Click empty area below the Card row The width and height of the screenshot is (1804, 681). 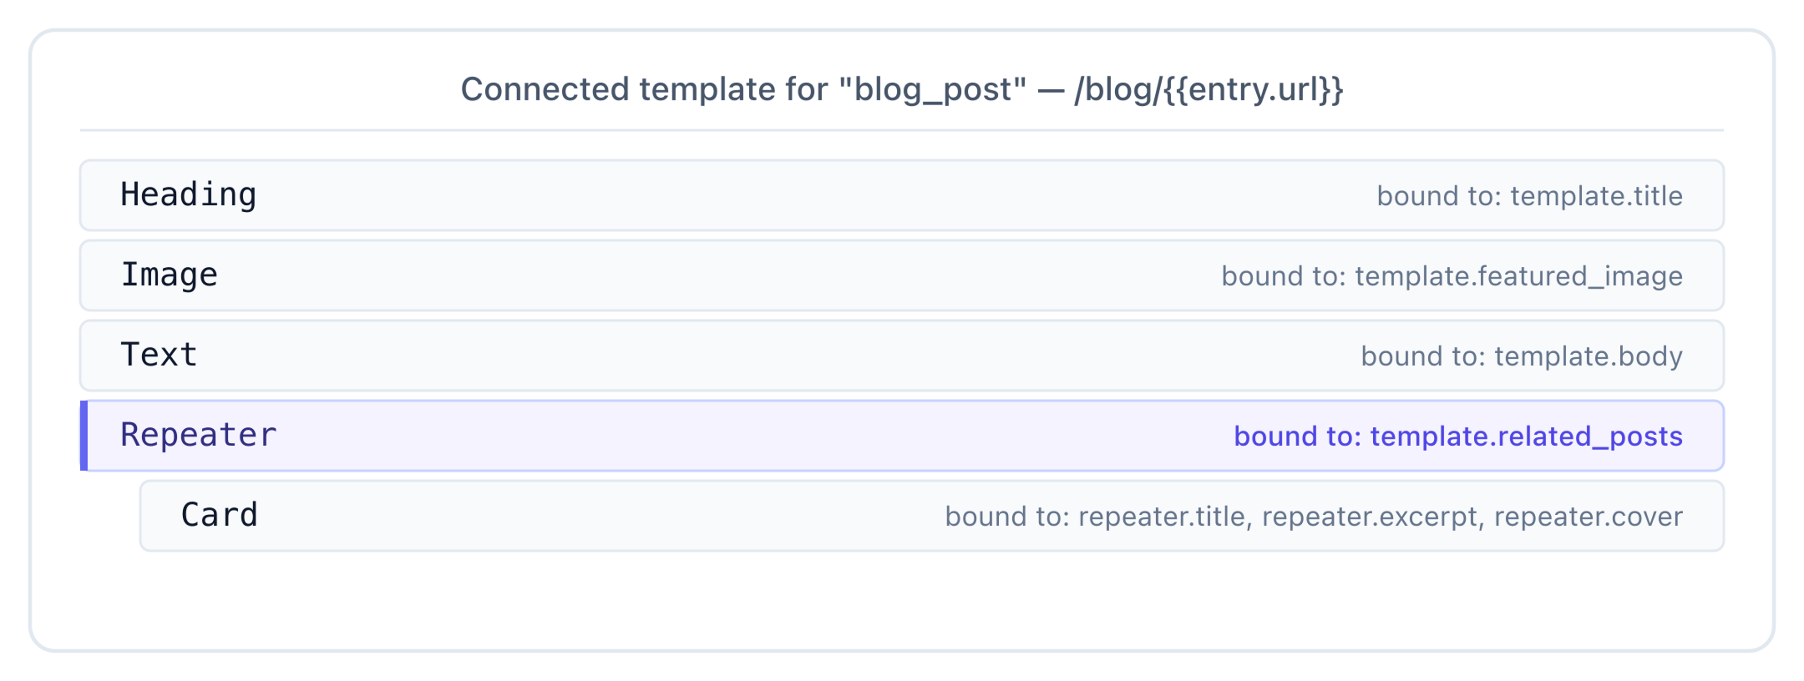(902, 598)
